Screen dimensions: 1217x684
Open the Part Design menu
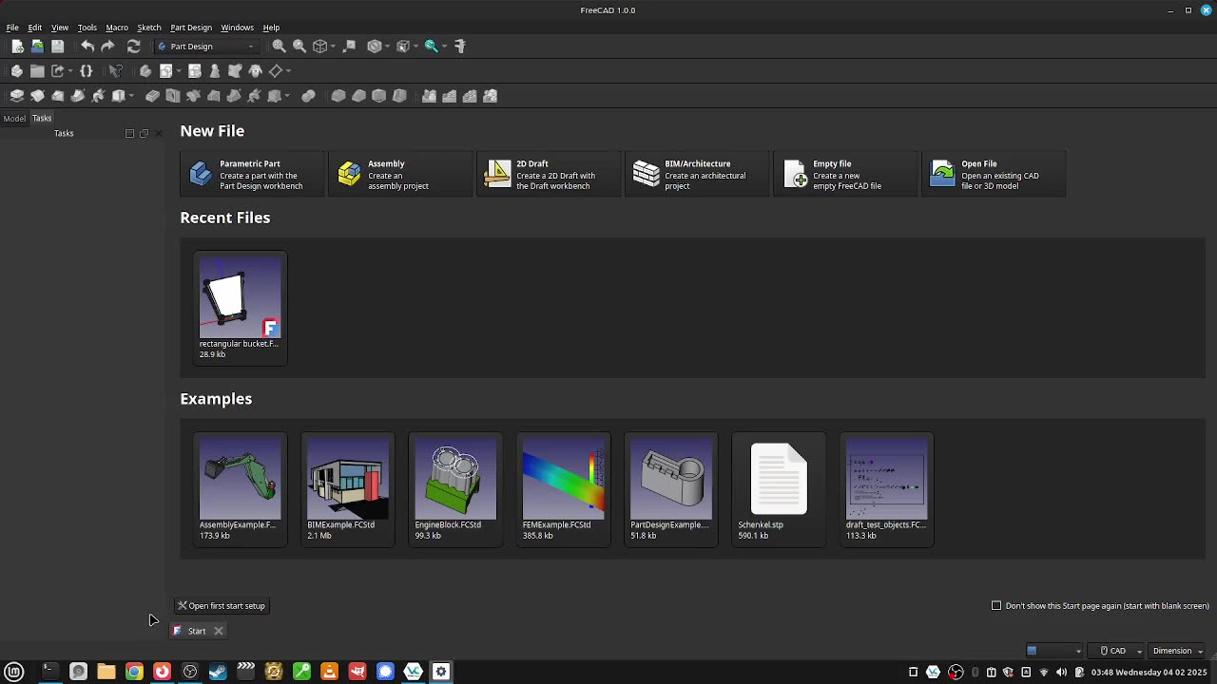point(191,28)
